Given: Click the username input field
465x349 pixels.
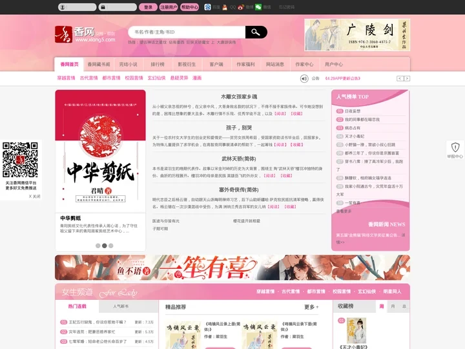Looking at the screenshot, I should (x=77, y=7).
